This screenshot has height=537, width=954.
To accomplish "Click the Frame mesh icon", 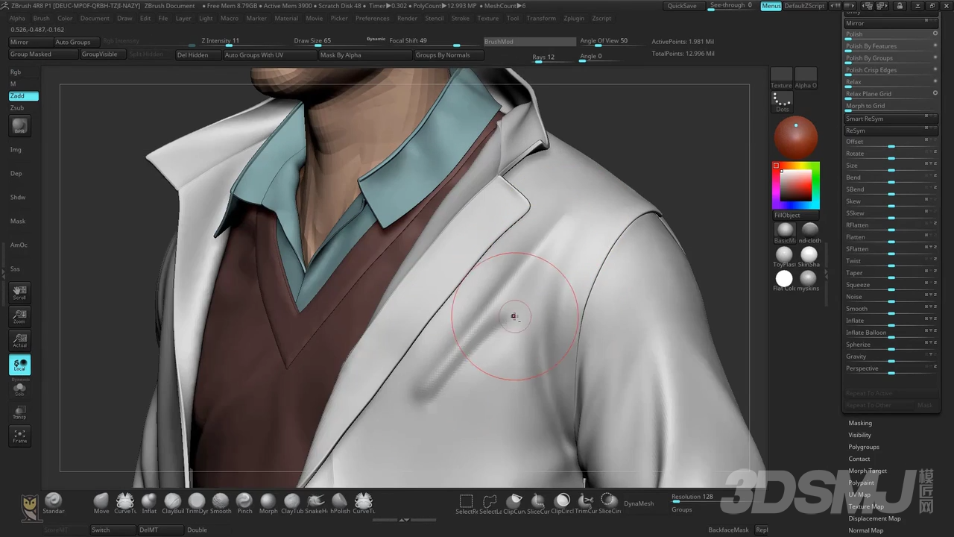I will (19, 436).
